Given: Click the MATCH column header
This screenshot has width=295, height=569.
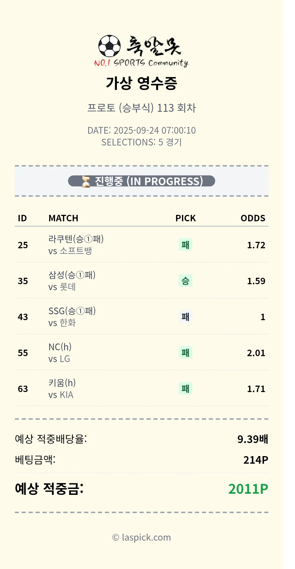Looking at the screenshot, I should point(63,218).
